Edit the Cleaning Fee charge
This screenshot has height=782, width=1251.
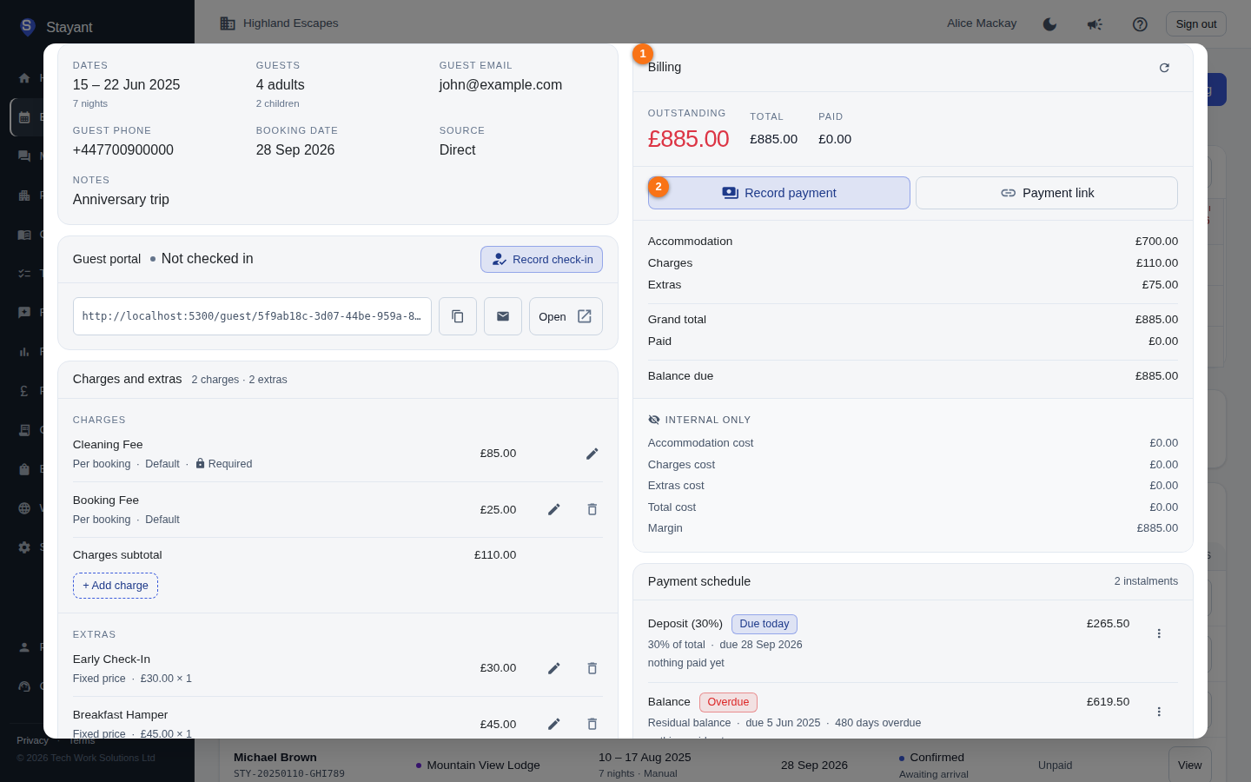(x=592, y=454)
